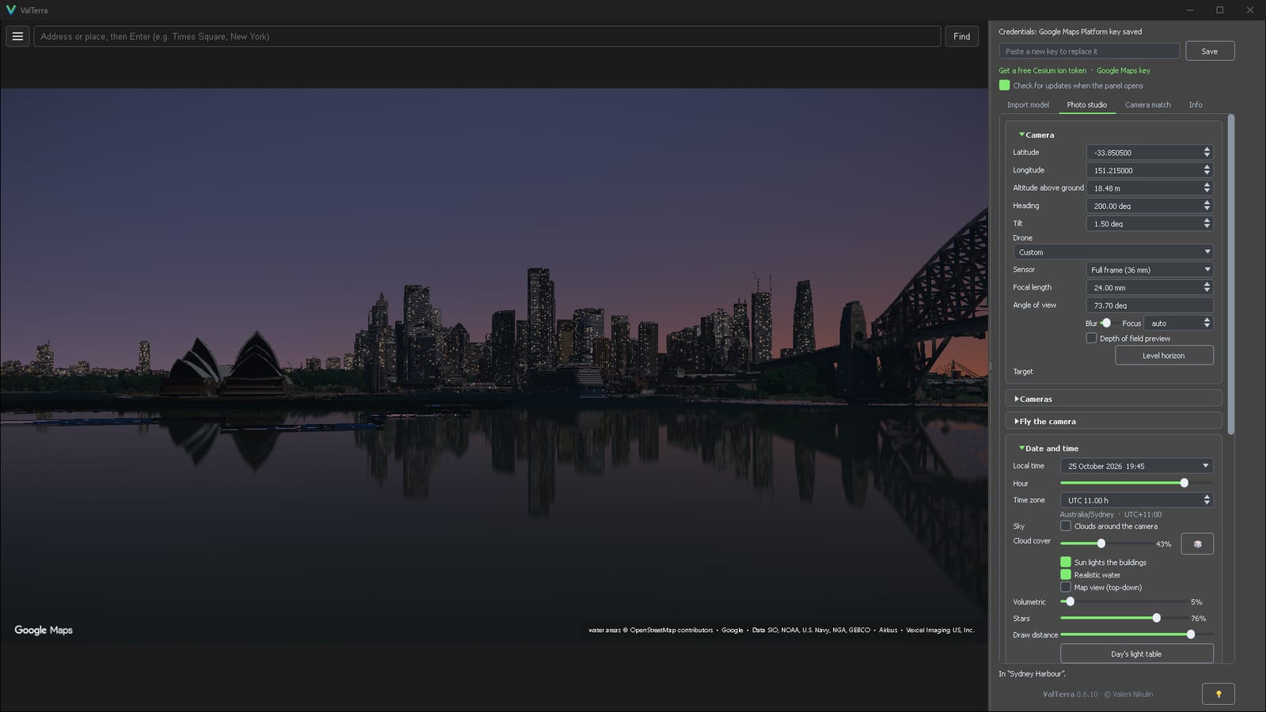
Task: Click the Latitude value field
Action: point(1150,152)
